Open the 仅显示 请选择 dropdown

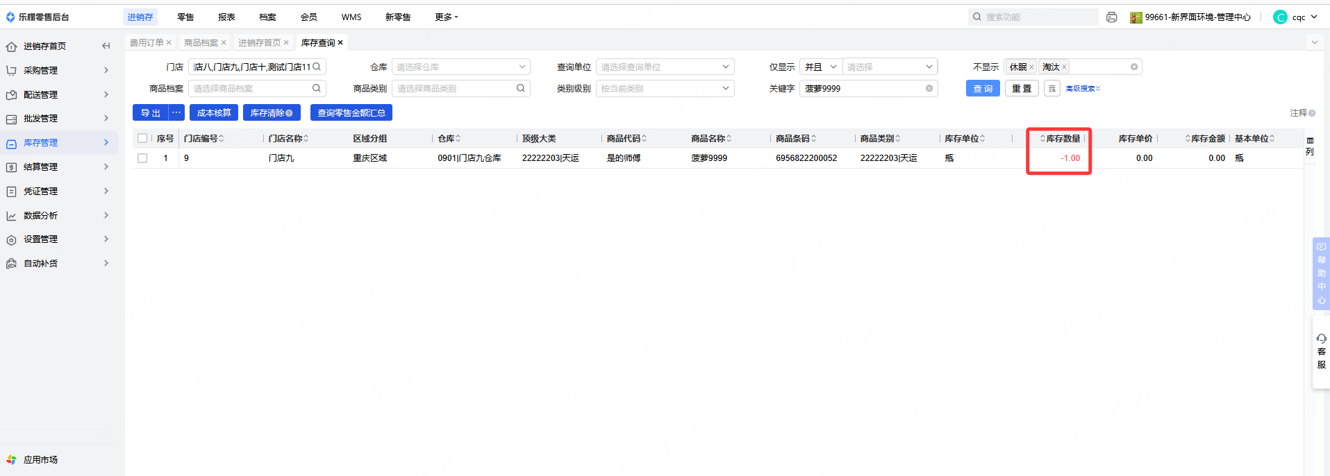(x=890, y=67)
